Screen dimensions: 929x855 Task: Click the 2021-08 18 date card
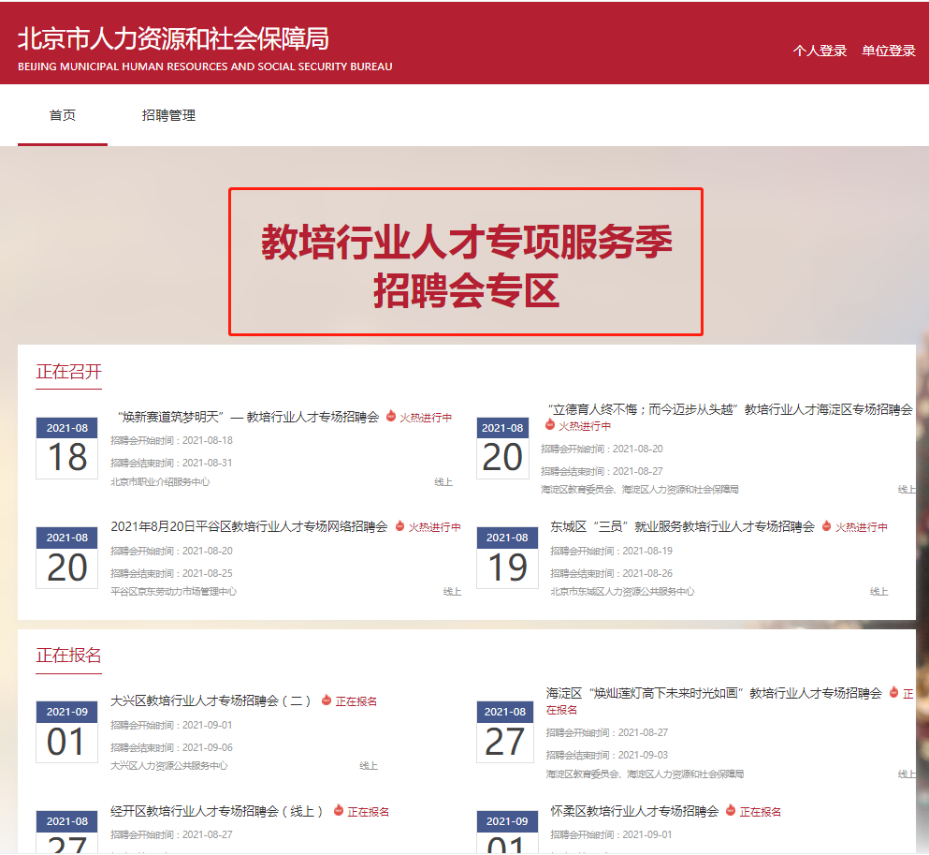(x=67, y=448)
